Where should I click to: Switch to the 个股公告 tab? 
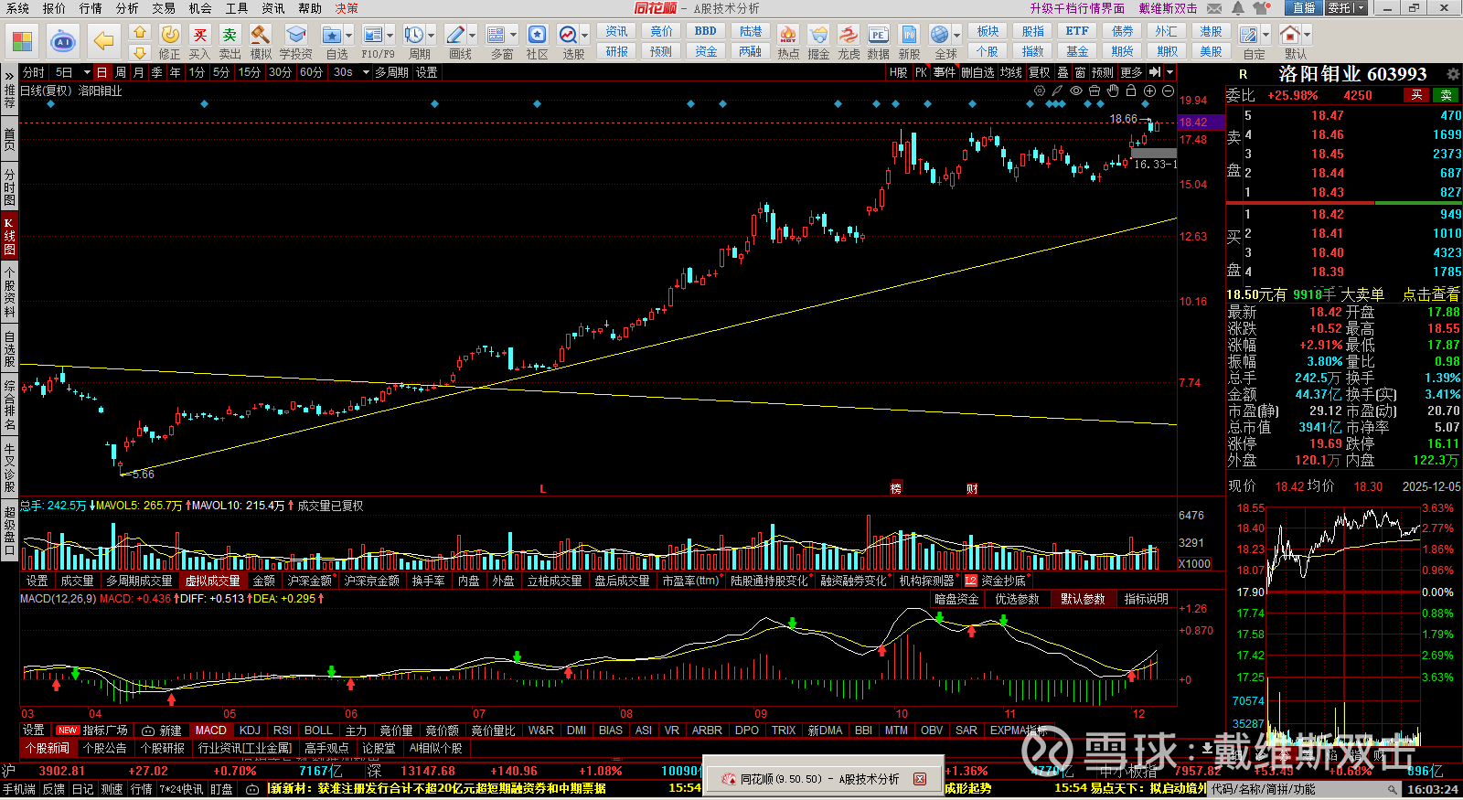click(104, 749)
